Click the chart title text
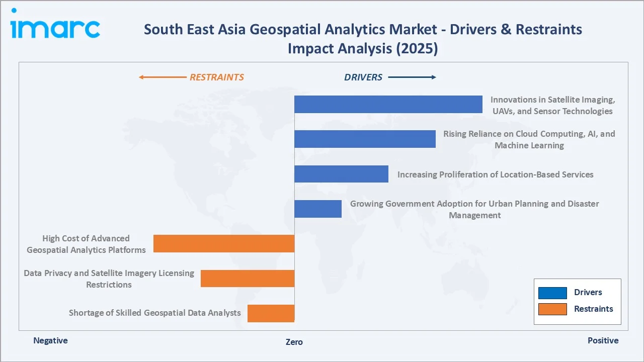The width and height of the screenshot is (644, 362). (x=363, y=39)
